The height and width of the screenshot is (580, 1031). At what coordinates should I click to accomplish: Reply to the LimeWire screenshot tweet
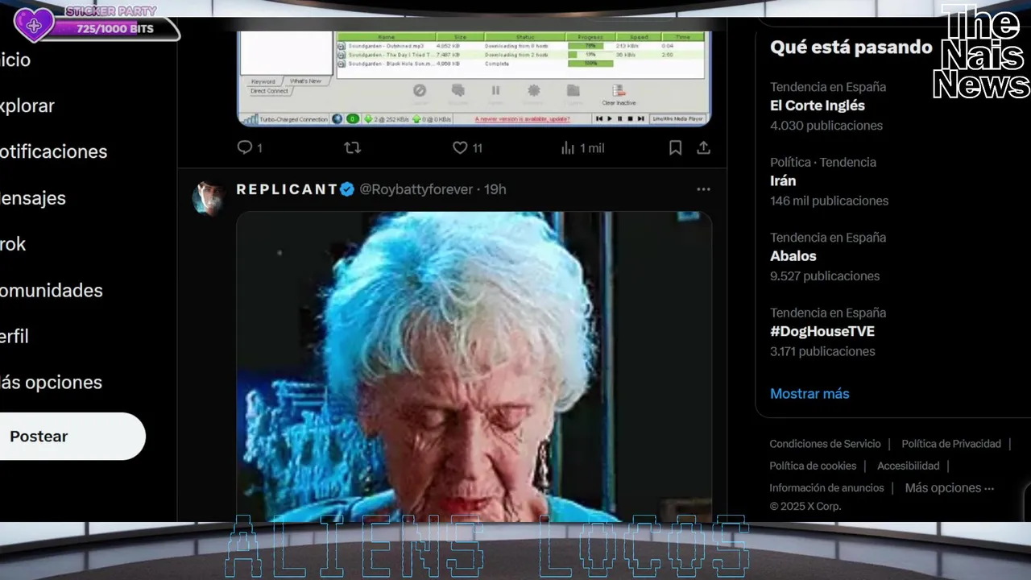coord(249,147)
